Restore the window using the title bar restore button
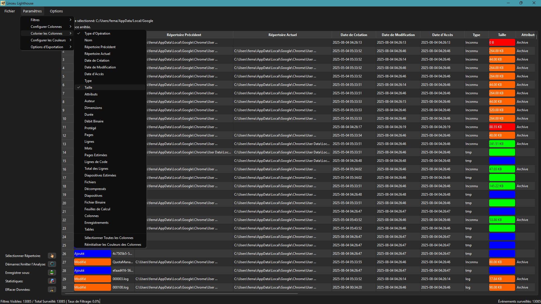The image size is (541, 304). point(521,3)
